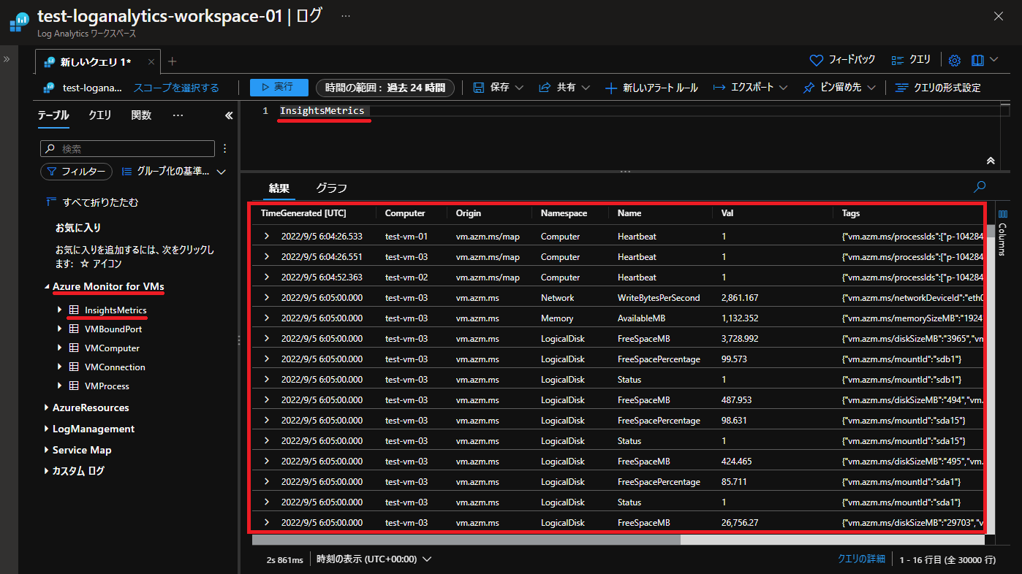The image size is (1022, 574).
Task: Expand the WriteBytesPerSecond row
Action: [x=267, y=298]
